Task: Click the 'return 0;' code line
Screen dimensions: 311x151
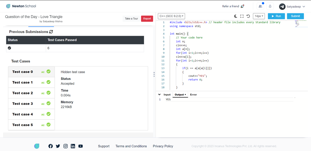Action: coord(195,80)
